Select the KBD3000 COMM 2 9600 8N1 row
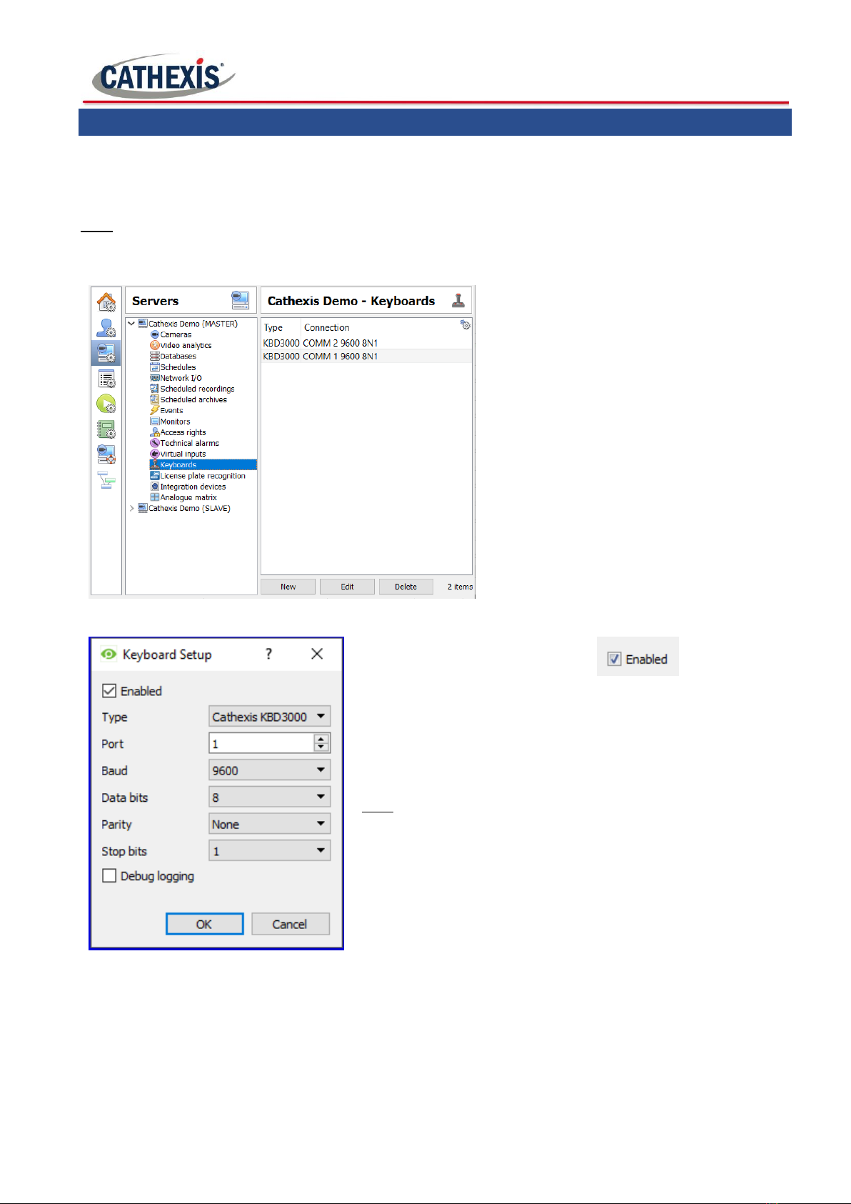The image size is (851, 1204). pyautogui.click(x=366, y=343)
